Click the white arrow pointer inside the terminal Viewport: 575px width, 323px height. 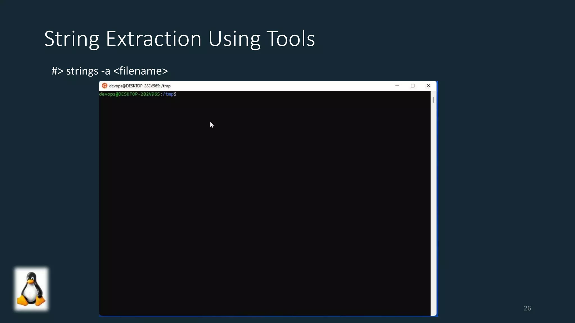coord(212,125)
